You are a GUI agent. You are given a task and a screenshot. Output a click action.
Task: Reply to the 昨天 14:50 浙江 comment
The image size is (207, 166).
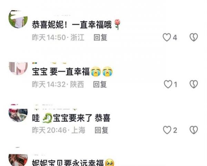point(100,37)
